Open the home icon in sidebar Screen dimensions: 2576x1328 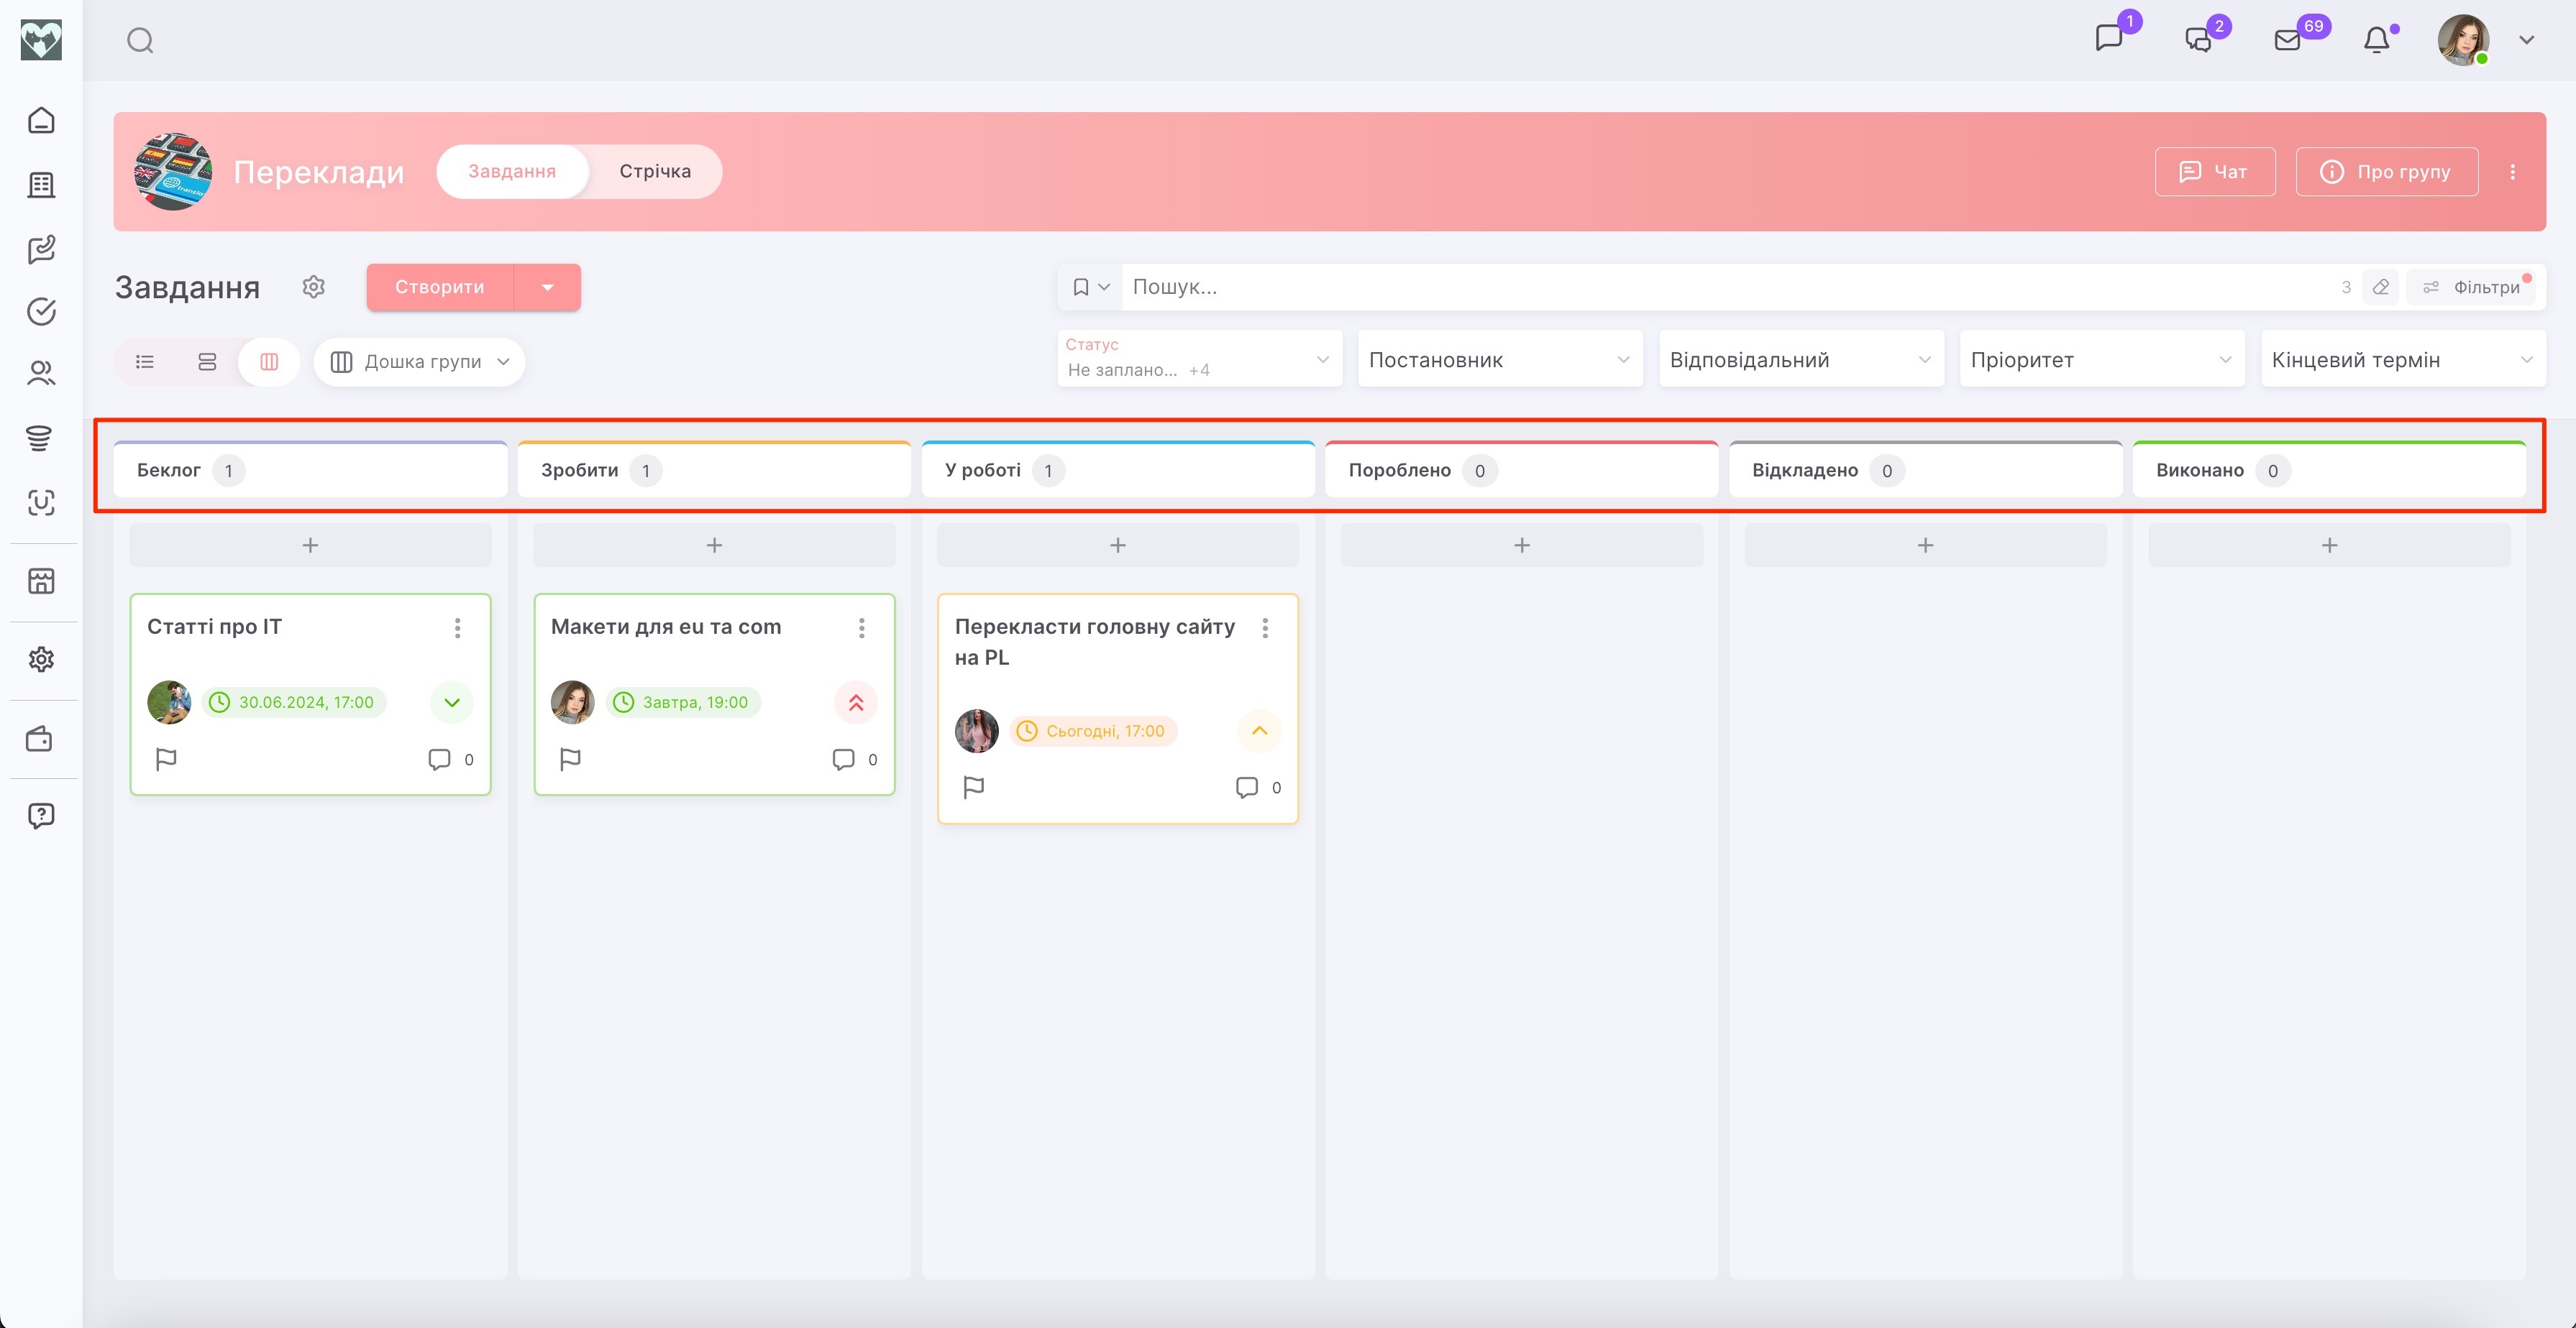coord(41,120)
